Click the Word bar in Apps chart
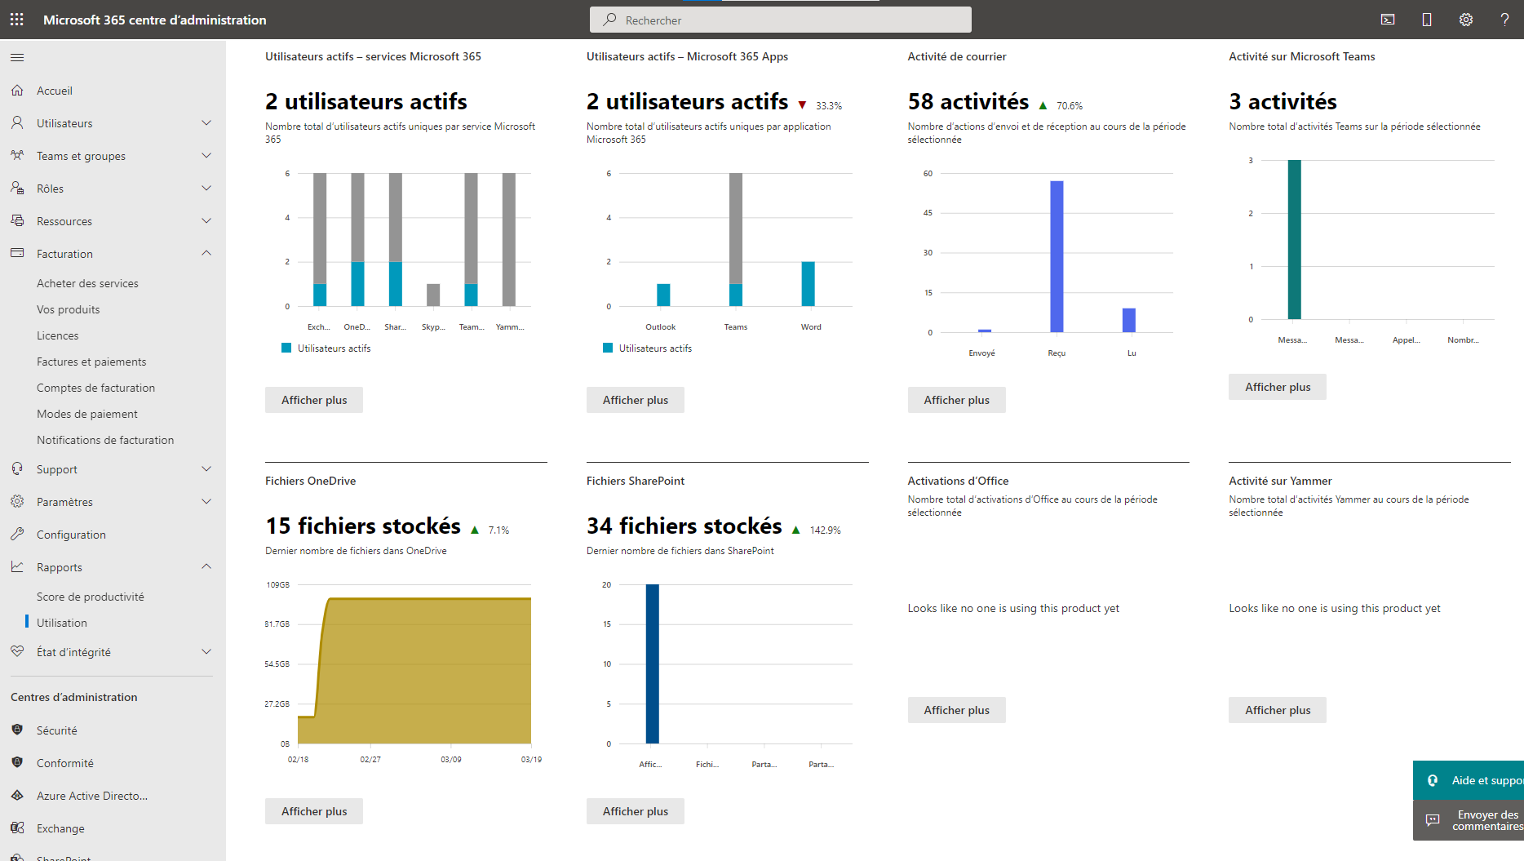The height and width of the screenshot is (861, 1524). tap(808, 284)
